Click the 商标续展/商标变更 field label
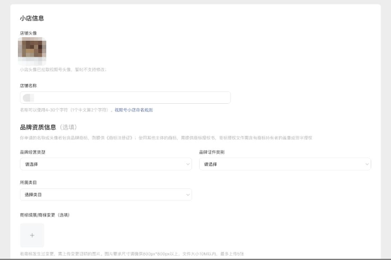This screenshot has height=260, width=391. tap(44, 214)
